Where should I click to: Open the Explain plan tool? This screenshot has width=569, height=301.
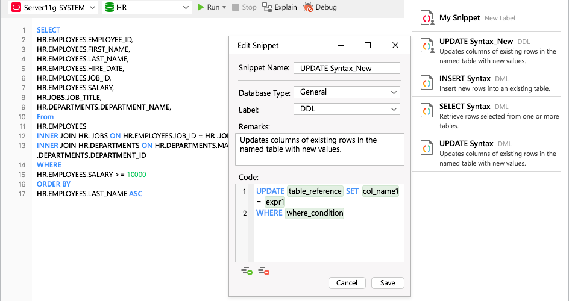(280, 7)
